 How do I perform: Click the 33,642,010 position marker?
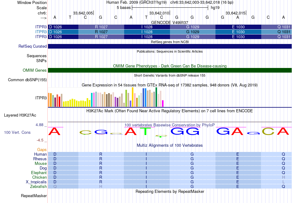coord(160,13)
